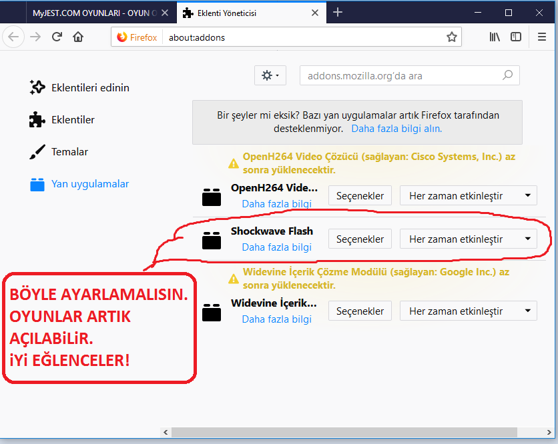Image resolution: width=558 pixels, height=444 pixels.
Task: Open the gear tools dropdown
Action: 270,75
